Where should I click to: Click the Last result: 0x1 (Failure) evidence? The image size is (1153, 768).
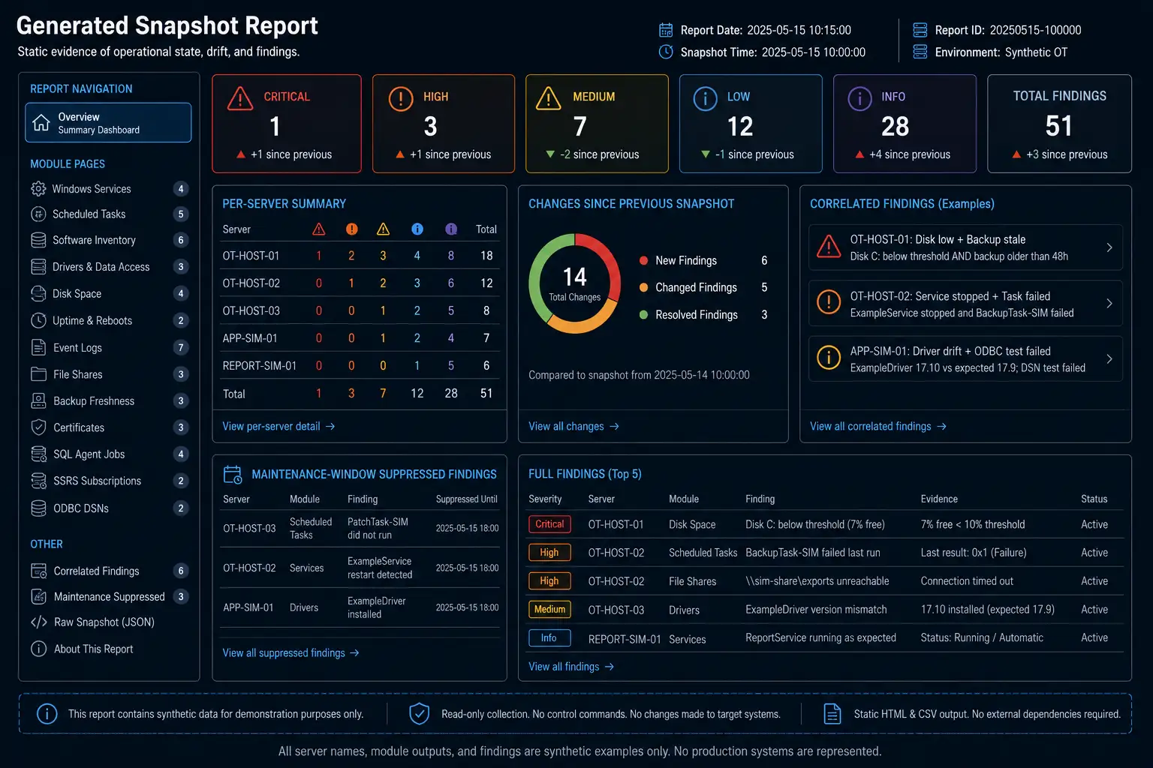click(x=974, y=553)
